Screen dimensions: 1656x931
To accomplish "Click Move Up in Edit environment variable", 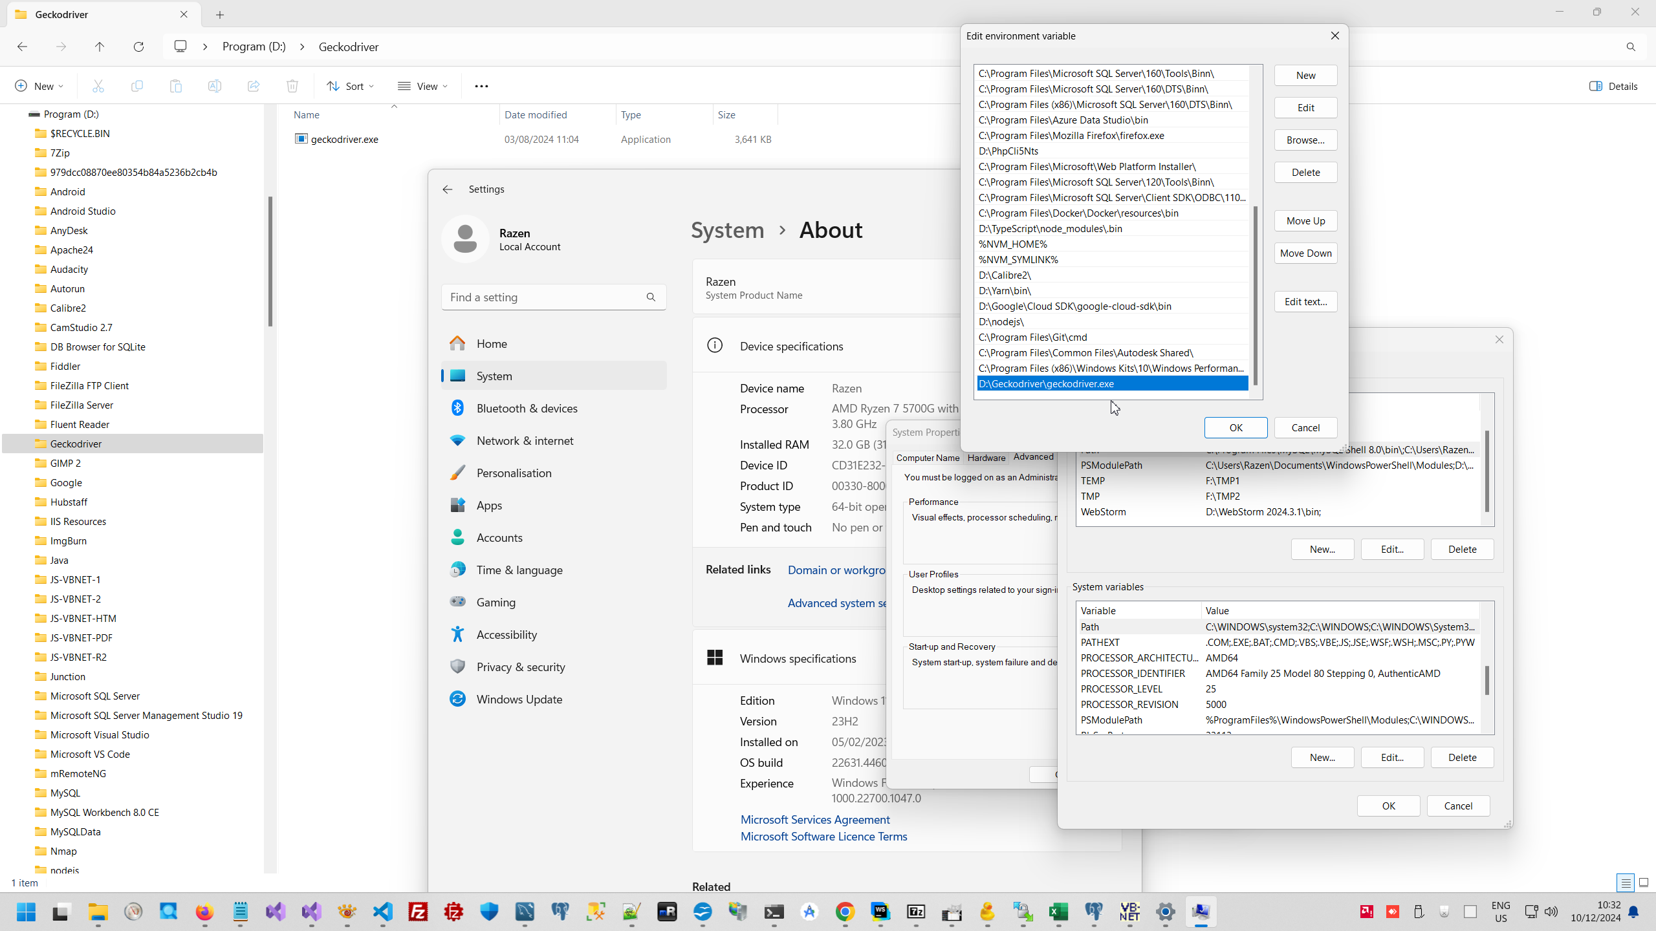I will 1305,220.
